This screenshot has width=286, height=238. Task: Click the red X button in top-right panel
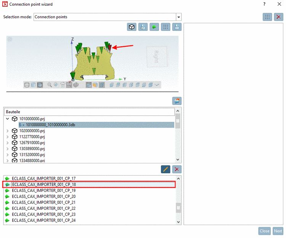pyautogui.click(x=278, y=17)
